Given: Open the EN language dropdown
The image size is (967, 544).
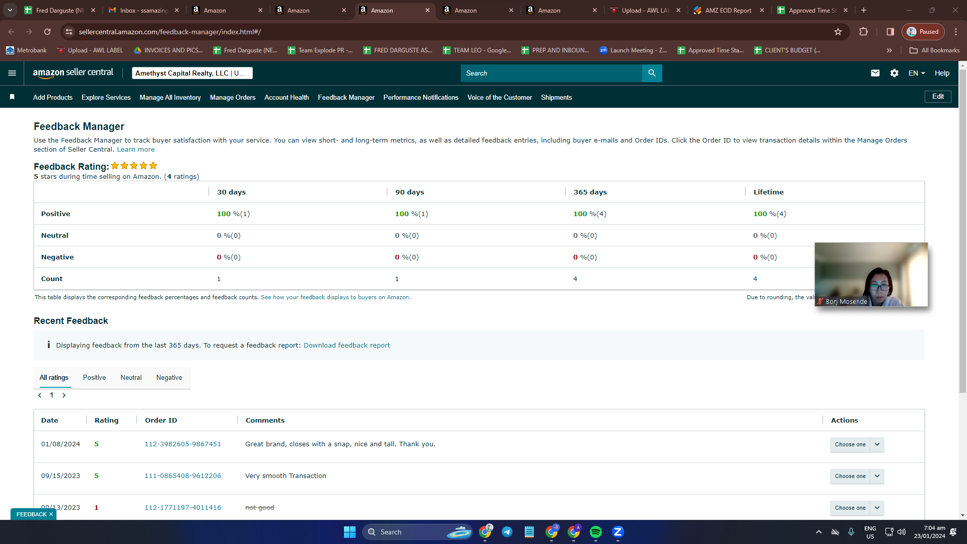Looking at the screenshot, I should coord(917,73).
